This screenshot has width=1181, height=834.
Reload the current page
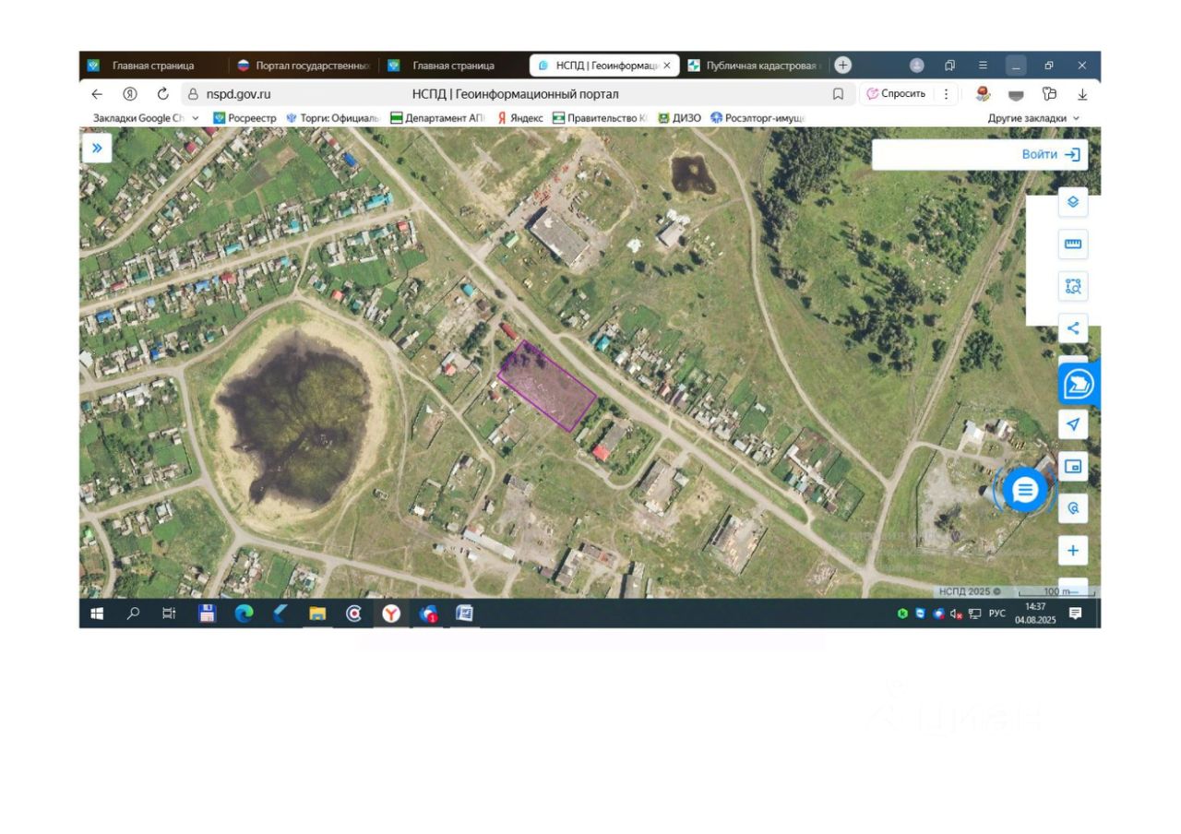pos(163,93)
